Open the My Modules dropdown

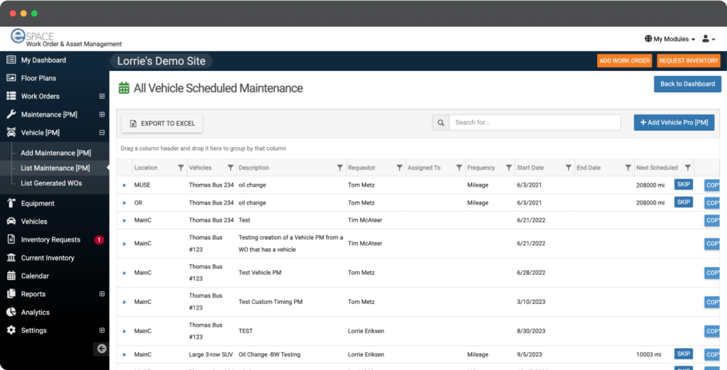[x=669, y=39]
